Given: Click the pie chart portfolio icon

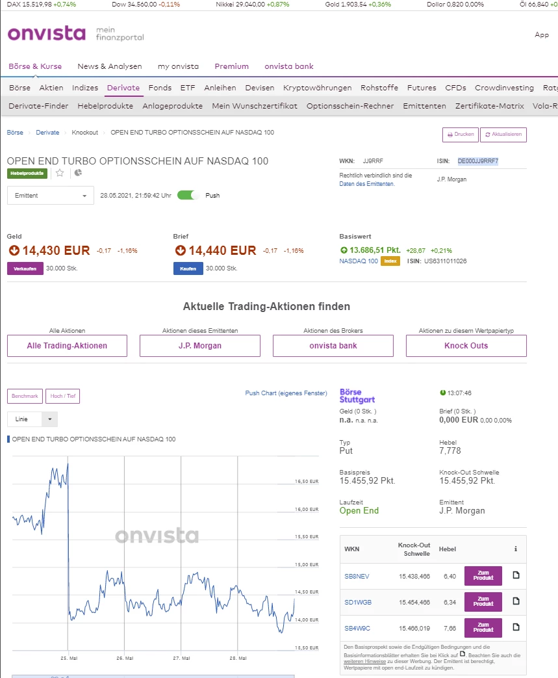Looking at the screenshot, I should coord(78,173).
